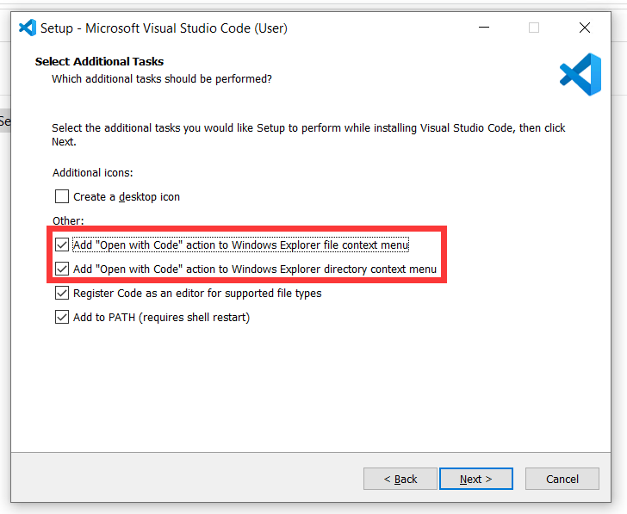Click the greyed-out maximize button
This screenshot has height=514, width=627.
coord(534,28)
